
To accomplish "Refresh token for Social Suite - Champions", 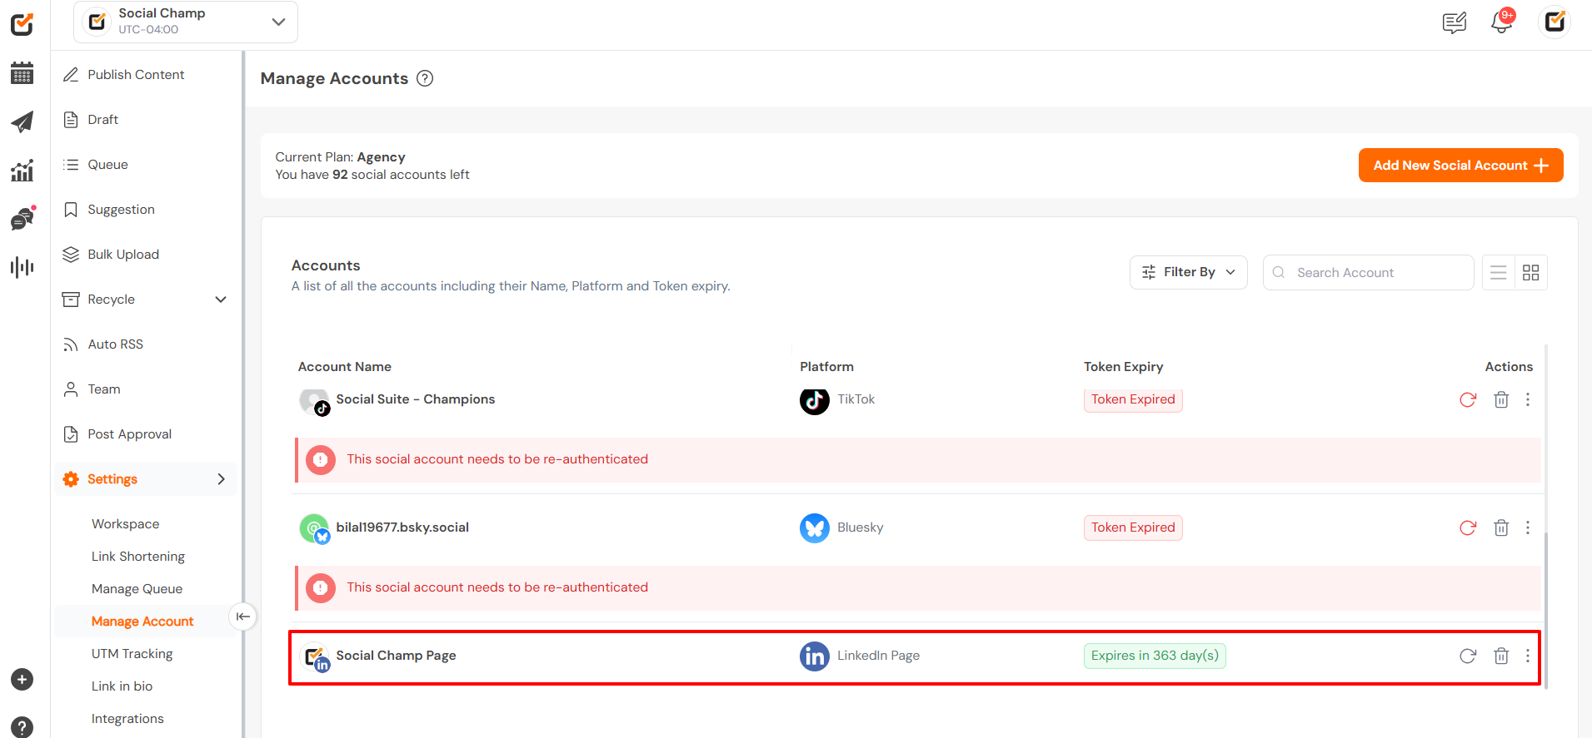I will 1468,399.
